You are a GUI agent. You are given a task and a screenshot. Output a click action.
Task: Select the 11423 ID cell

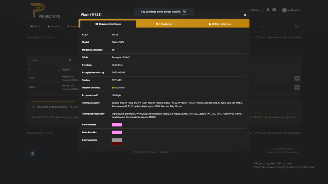coord(31,78)
